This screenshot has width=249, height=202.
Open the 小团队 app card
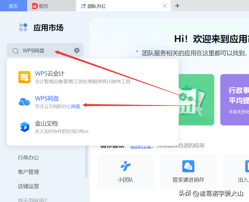126,171
